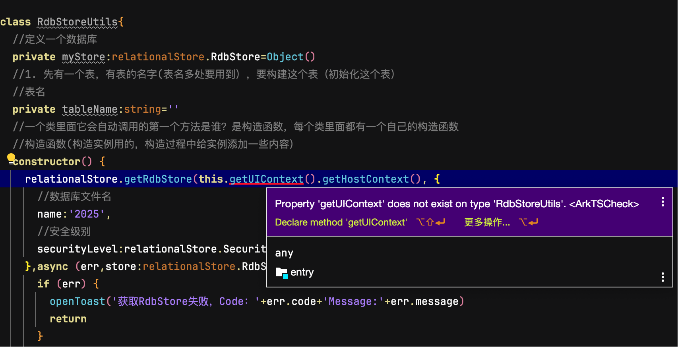Click the return statement keyword
This screenshot has height=347, width=678.
(68, 319)
